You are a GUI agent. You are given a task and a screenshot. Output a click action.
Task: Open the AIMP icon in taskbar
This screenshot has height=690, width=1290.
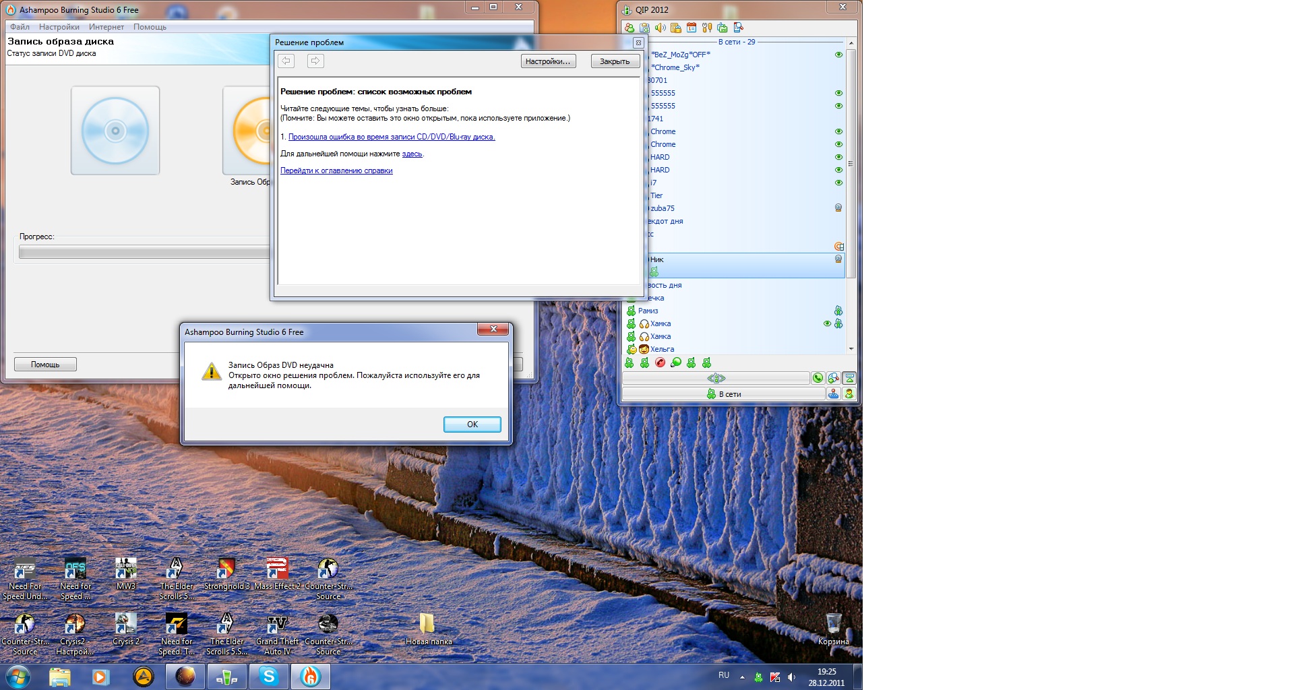[144, 677]
